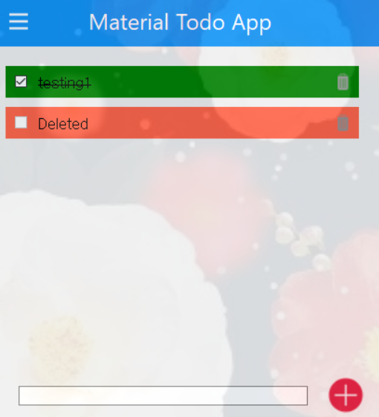Mark the red Deleted task as done

(21, 123)
